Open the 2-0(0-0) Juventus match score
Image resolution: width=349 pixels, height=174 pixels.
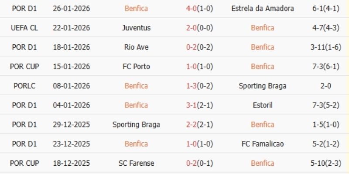point(198,28)
